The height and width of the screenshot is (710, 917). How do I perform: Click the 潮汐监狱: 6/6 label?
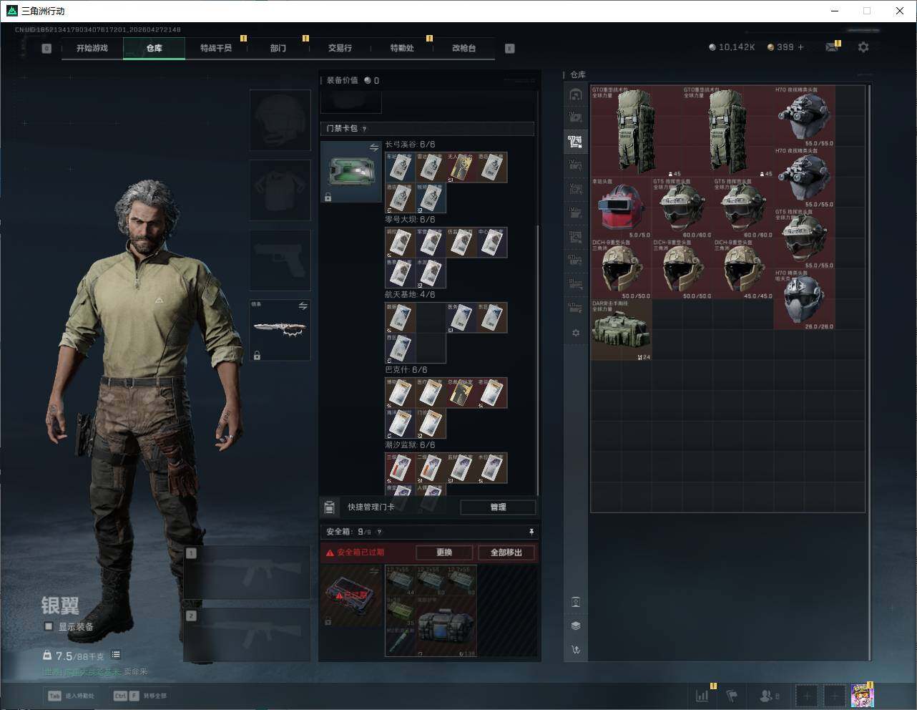tap(410, 445)
